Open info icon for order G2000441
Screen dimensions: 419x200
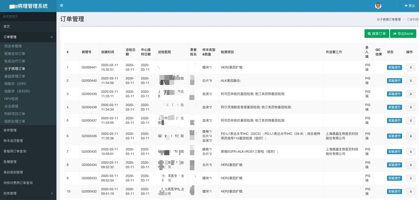(x=411, y=68)
